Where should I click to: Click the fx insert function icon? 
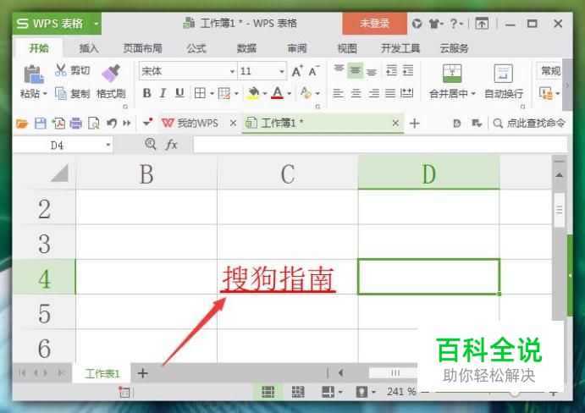tap(171, 145)
